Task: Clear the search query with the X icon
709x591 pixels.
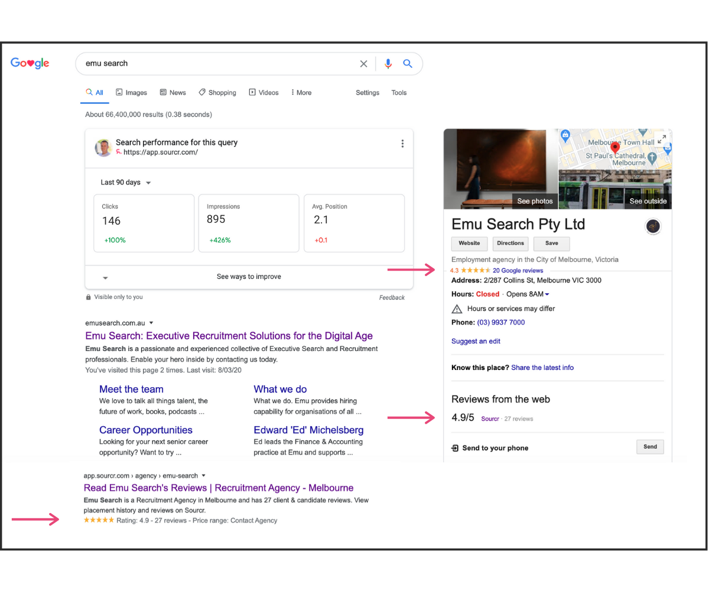Action: [364, 64]
